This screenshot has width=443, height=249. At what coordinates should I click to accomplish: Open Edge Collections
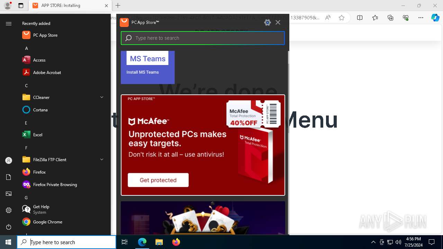tap(390, 18)
